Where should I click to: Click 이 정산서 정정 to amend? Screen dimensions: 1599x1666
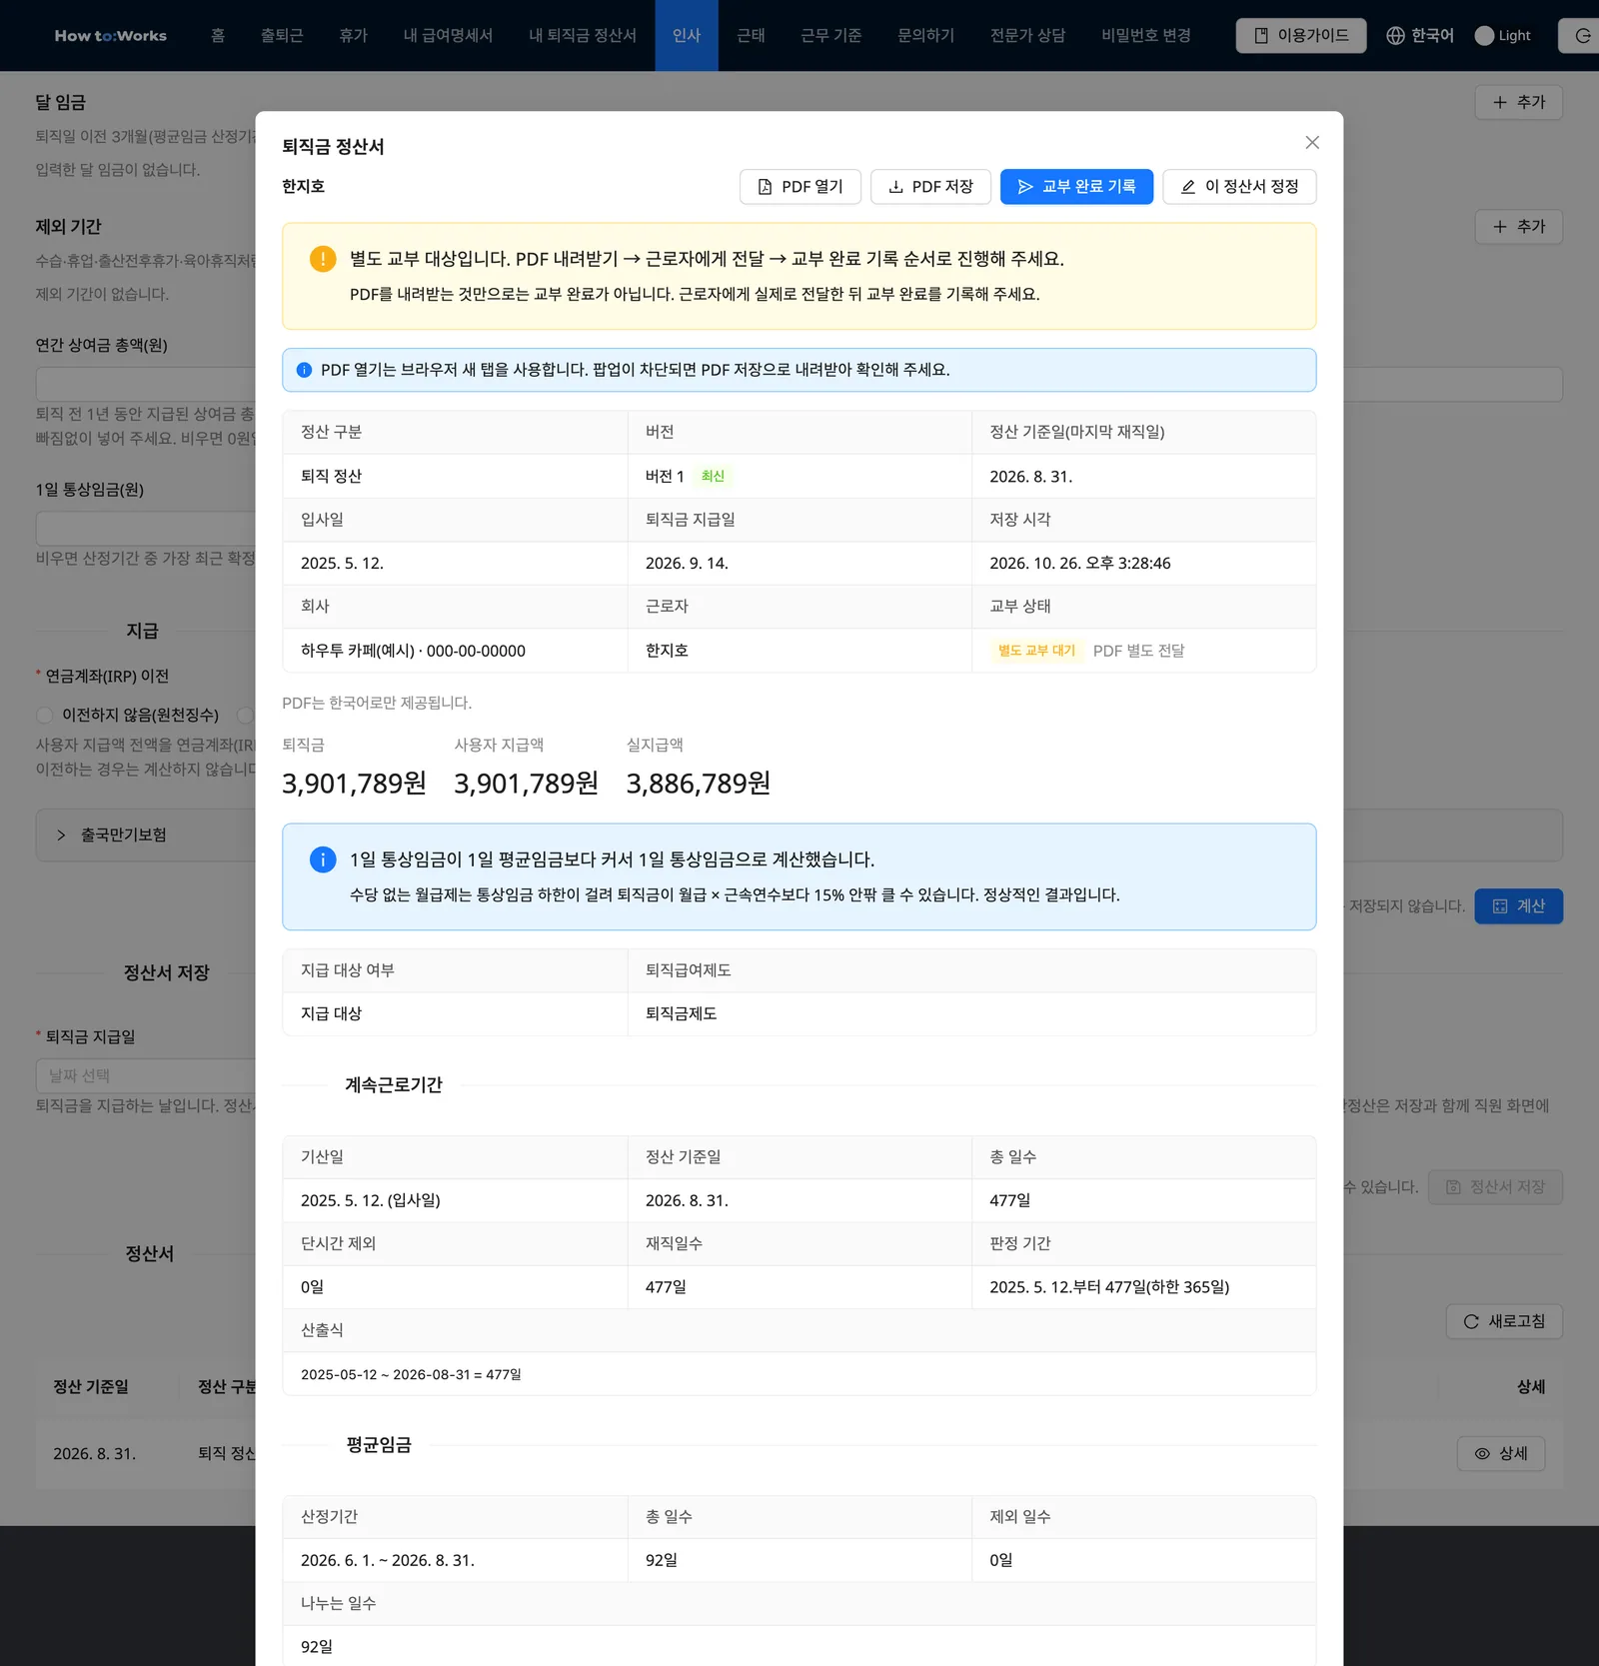[1239, 187]
